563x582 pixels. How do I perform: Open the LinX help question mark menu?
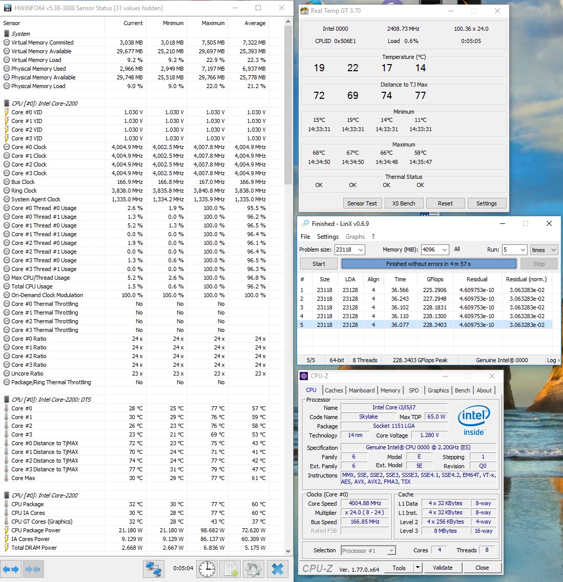click(x=373, y=237)
